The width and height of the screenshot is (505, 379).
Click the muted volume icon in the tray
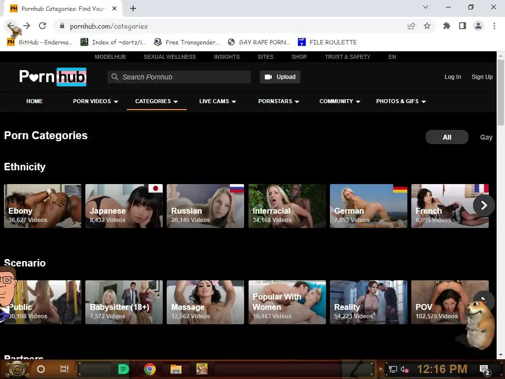pyautogui.click(x=404, y=369)
